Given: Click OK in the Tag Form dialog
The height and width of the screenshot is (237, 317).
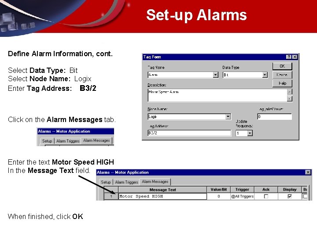Looking at the screenshot, I should (282, 66).
